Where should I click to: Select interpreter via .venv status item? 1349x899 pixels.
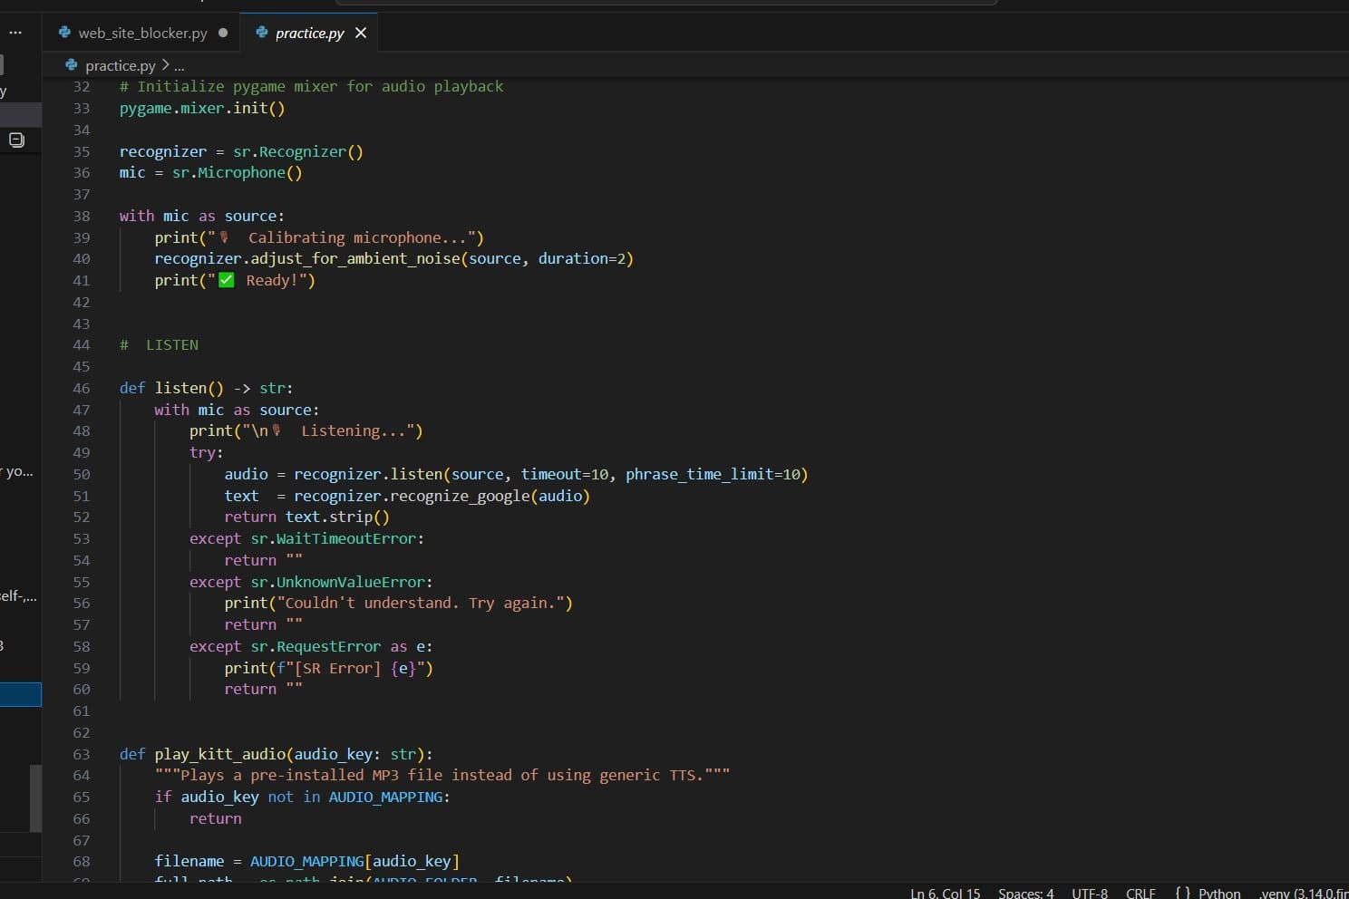point(1303,893)
